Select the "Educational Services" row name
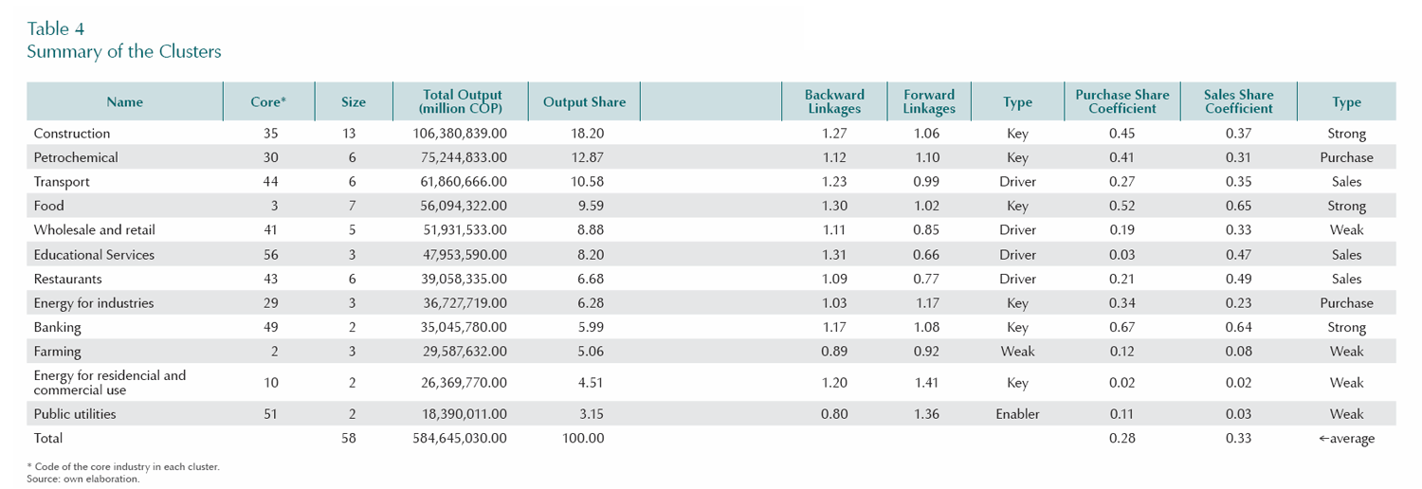The image size is (1422, 489). tap(94, 255)
